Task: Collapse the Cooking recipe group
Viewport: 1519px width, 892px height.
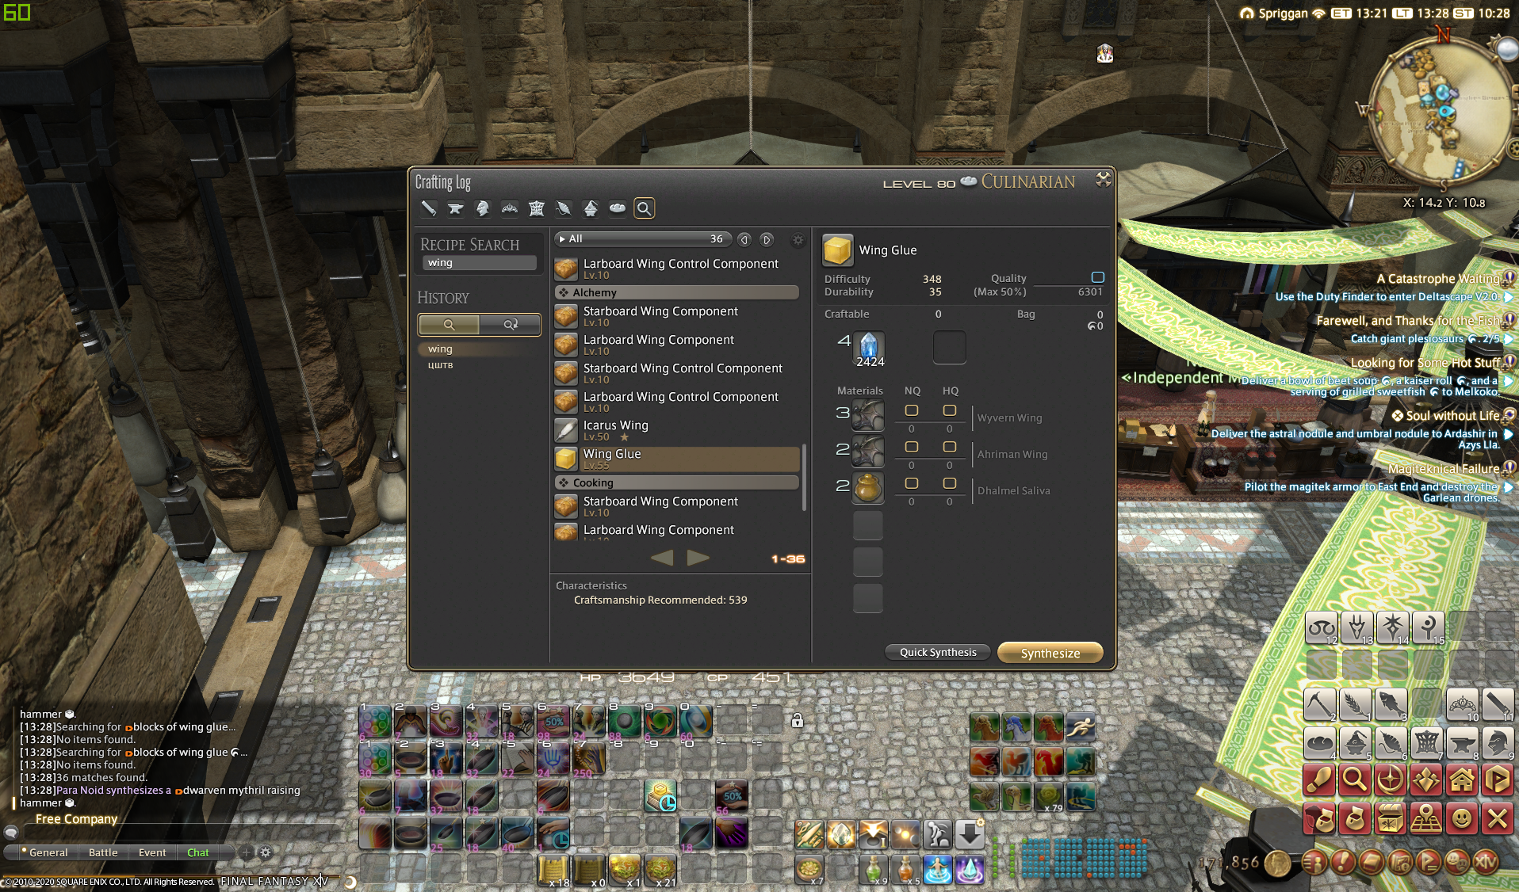Action: pos(676,482)
